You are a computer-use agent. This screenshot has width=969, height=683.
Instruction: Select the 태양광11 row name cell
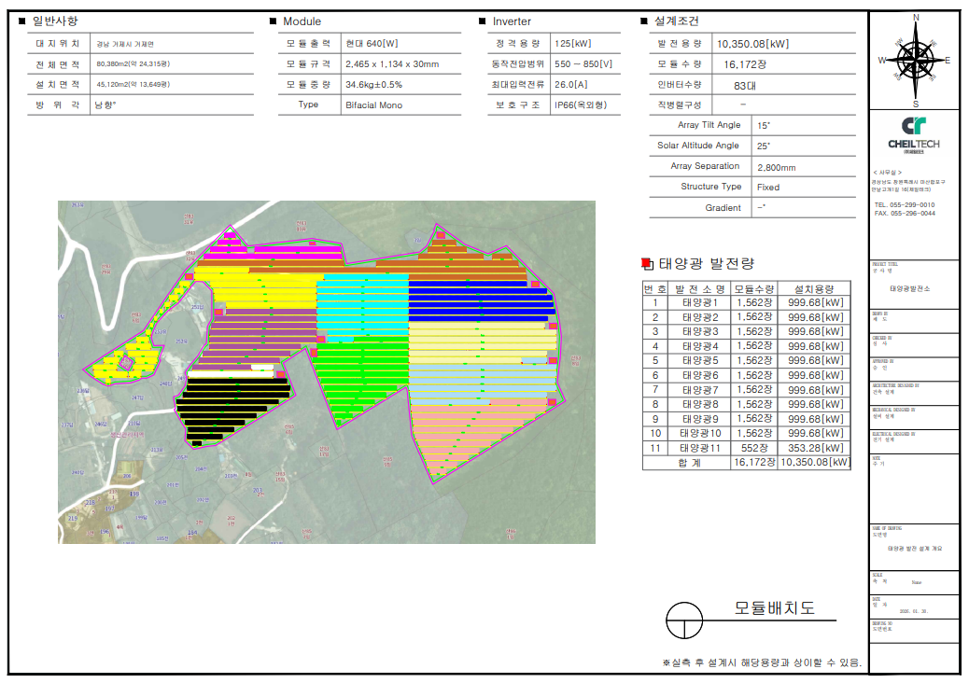700,448
